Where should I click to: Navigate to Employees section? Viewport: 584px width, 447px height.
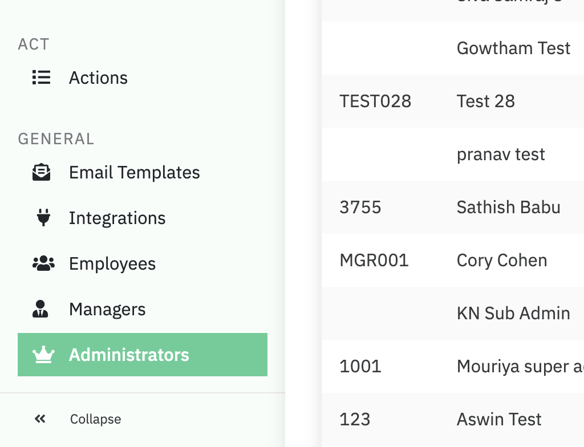coord(112,263)
